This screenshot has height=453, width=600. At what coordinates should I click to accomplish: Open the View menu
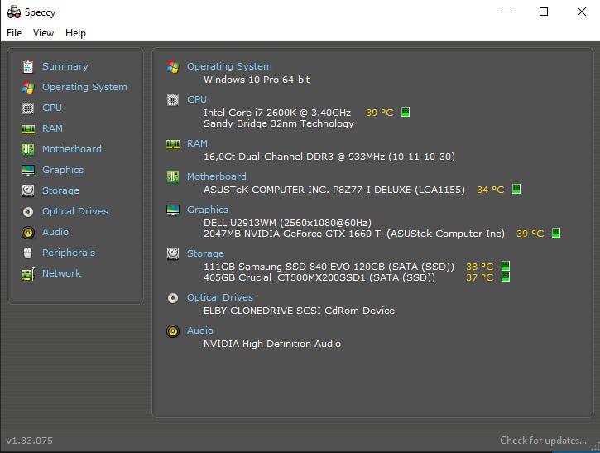43,33
